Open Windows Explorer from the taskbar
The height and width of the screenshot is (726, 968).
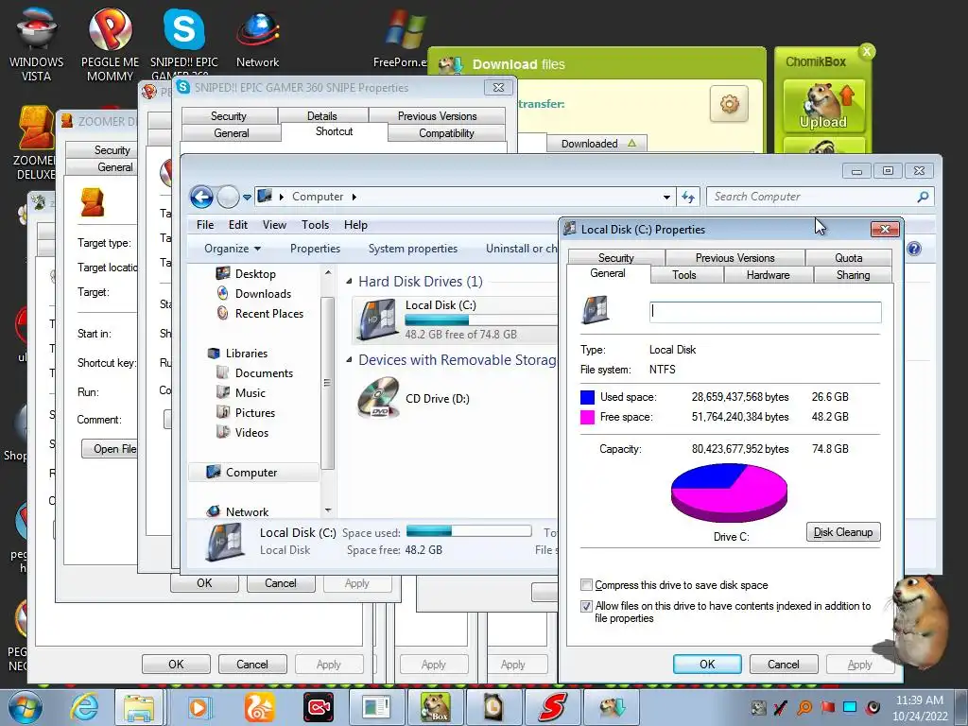tap(139, 707)
